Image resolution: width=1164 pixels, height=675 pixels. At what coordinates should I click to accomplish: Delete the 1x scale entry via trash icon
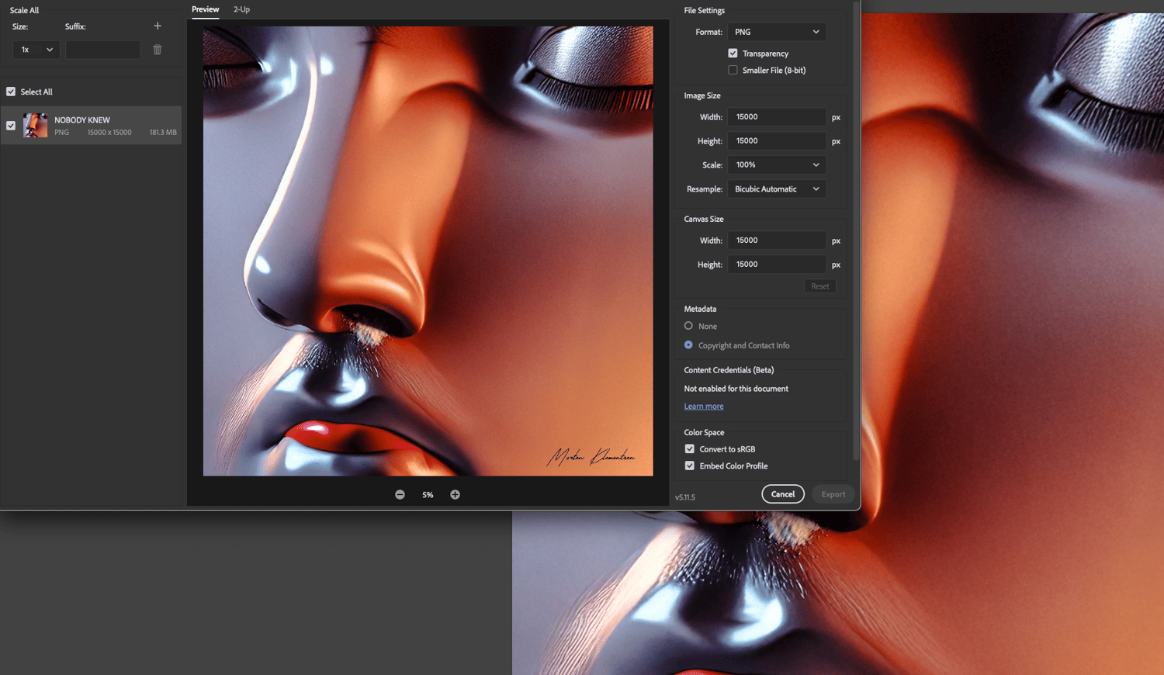(x=158, y=50)
